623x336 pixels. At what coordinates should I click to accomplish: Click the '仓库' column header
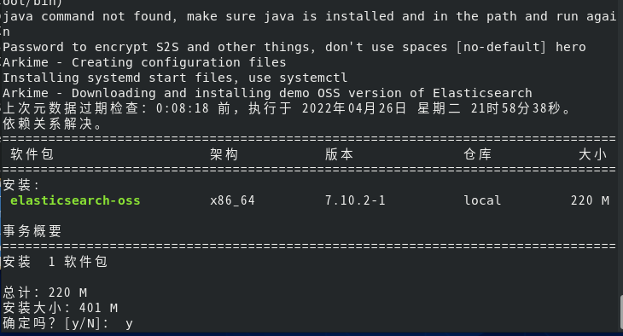pyautogui.click(x=478, y=154)
